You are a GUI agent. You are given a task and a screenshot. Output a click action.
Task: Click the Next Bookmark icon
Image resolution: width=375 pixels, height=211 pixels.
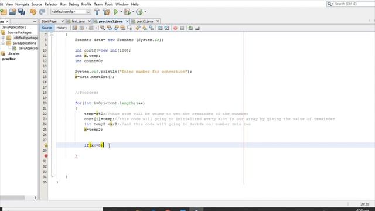click(145, 28)
